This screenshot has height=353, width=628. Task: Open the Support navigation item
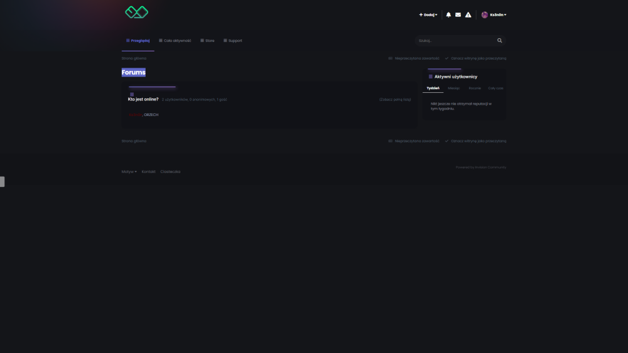233,40
